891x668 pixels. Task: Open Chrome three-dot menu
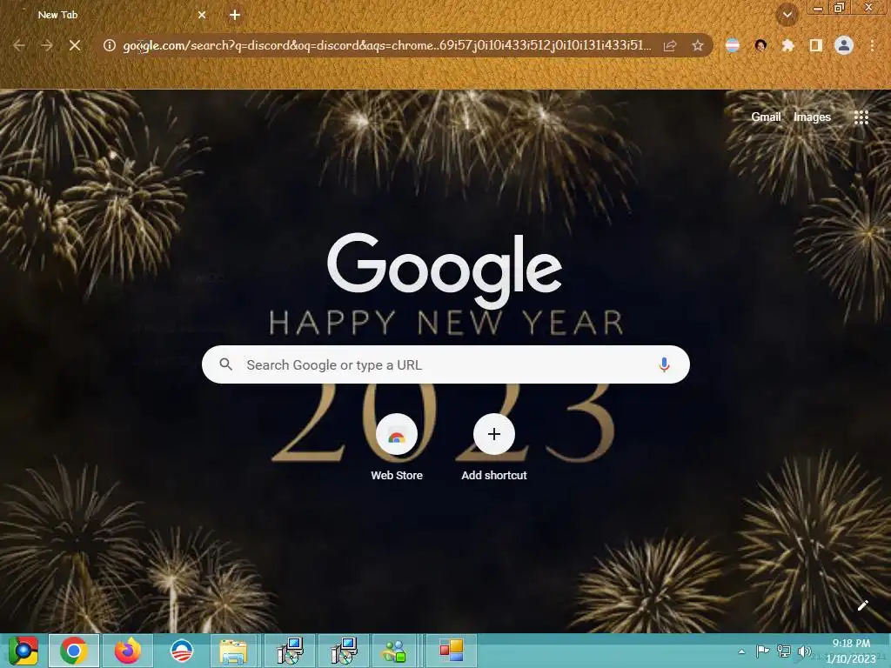click(x=872, y=45)
